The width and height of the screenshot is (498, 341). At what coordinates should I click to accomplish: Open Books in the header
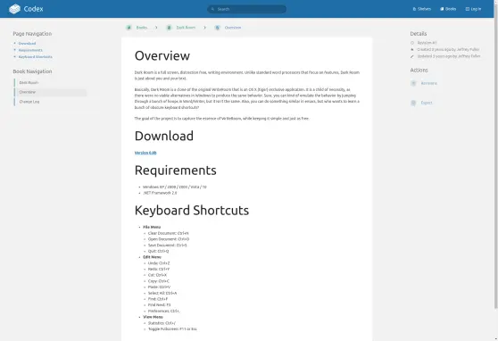(x=448, y=9)
